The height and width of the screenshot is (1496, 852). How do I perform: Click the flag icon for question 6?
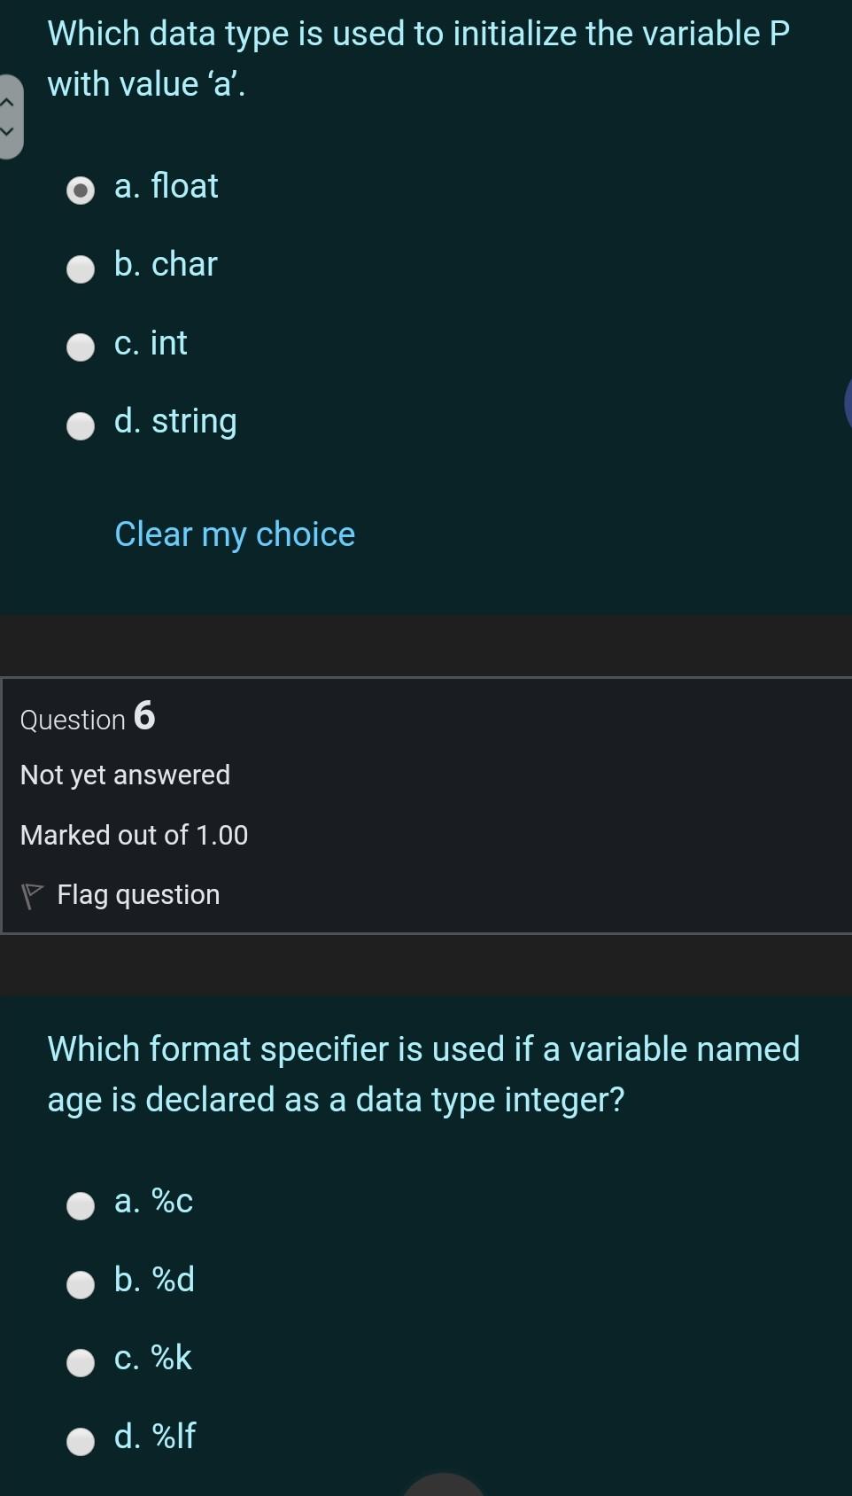(32, 896)
